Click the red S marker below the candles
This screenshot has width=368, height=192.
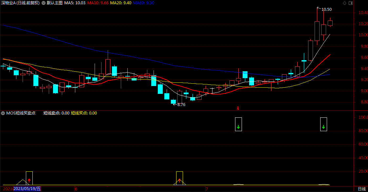tap(238, 108)
